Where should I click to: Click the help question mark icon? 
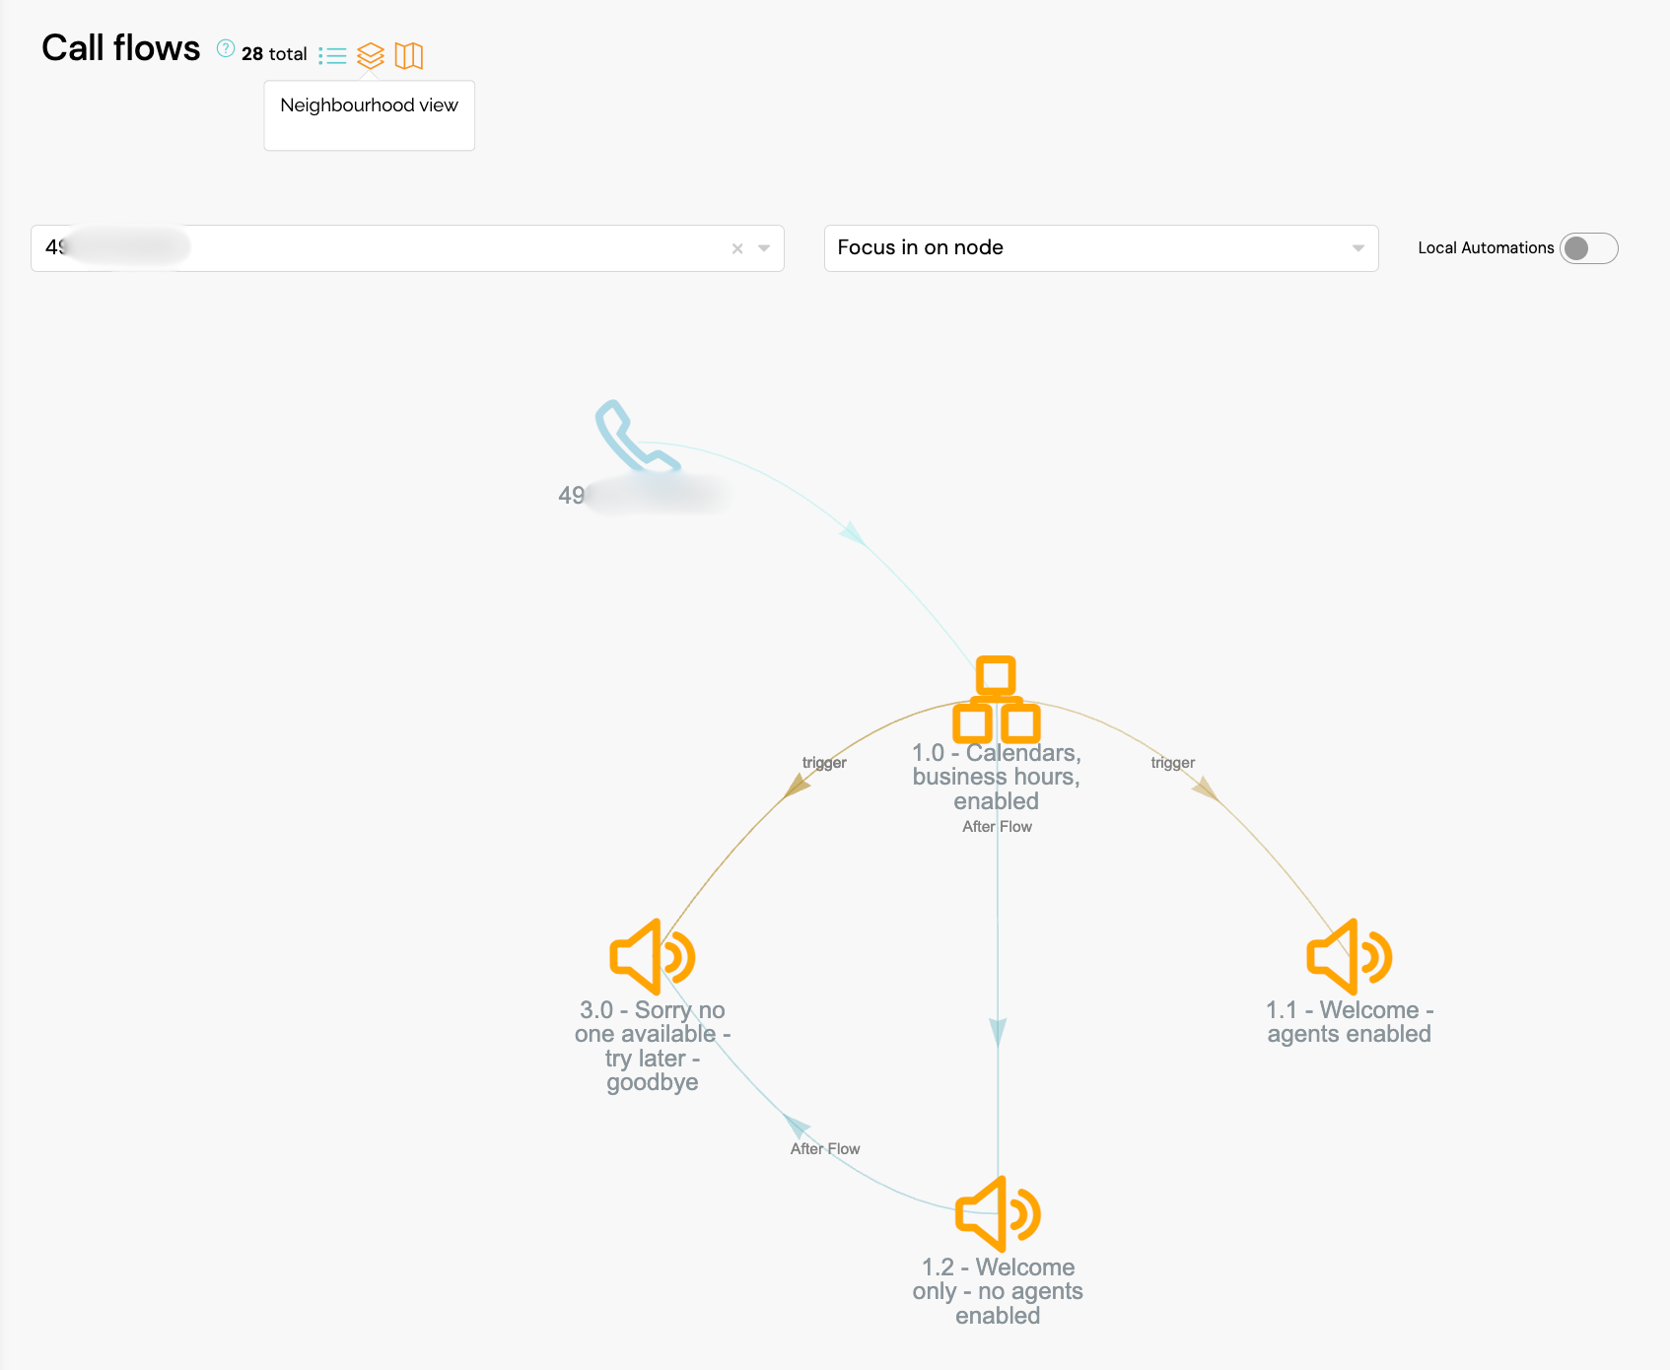tap(226, 48)
